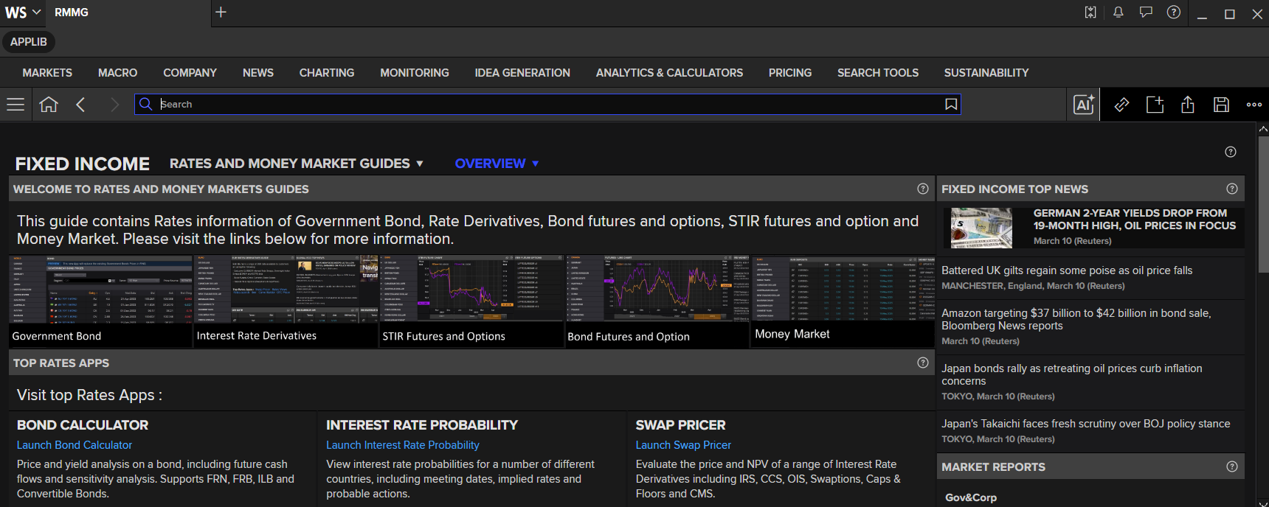Viewport: 1269px width, 507px height.
Task: Open Bond Futures and Option thumbnail
Action: pos(657,302)
